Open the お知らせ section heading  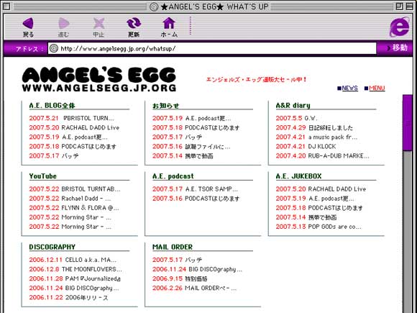point(165,105)
